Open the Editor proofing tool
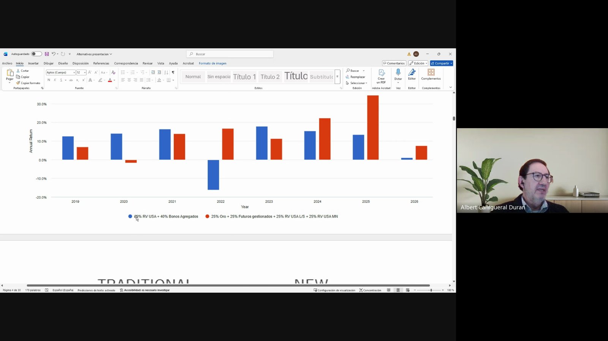Screen dimensions: 608x341 click(x=412, y=74)
